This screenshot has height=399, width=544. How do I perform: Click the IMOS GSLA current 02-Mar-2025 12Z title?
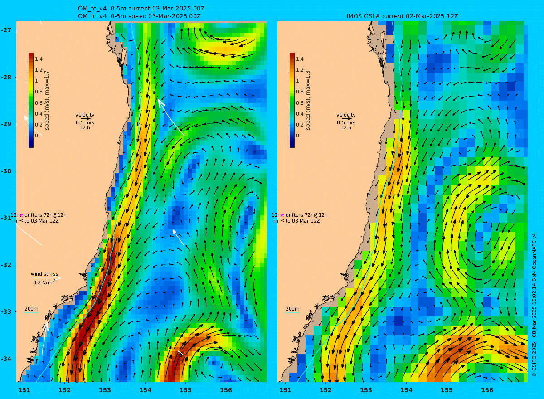coord(403,16)
